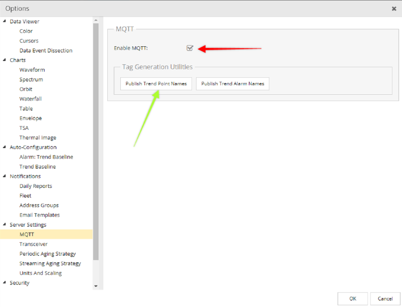This screenshot has width=402, height=307.
Task: Select Alarm: Trend Baseline item
Action: click(46, 157)
